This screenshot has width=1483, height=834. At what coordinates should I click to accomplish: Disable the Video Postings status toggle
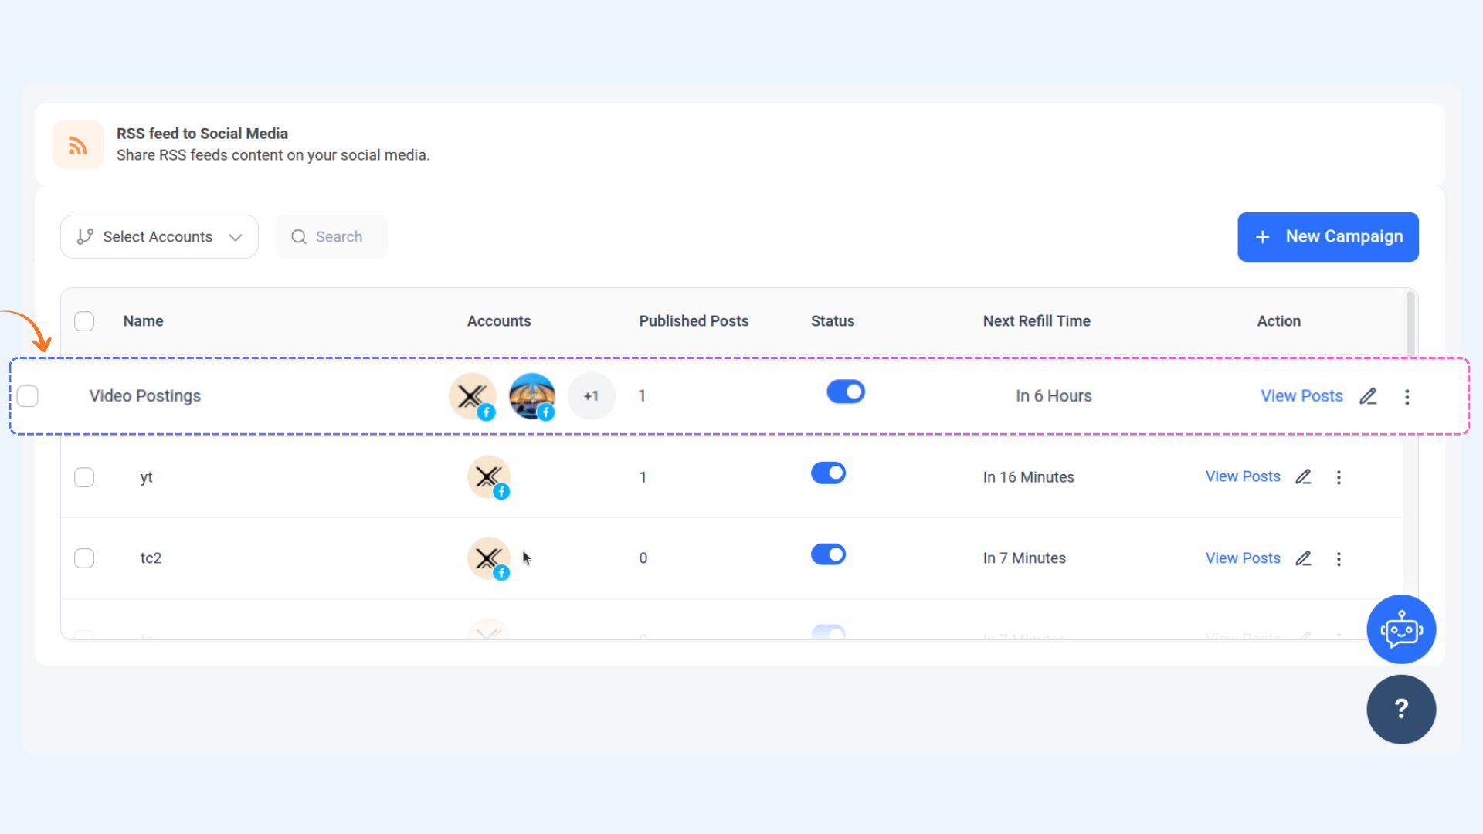tap(845, 392)
